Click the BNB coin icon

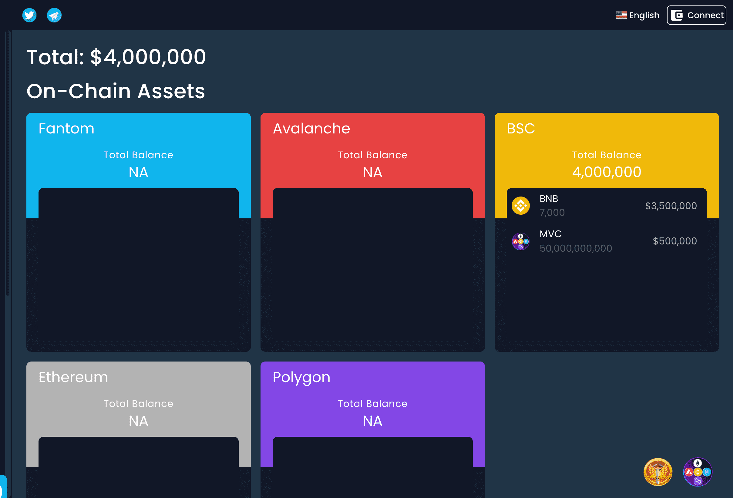[x=520, y=206]
